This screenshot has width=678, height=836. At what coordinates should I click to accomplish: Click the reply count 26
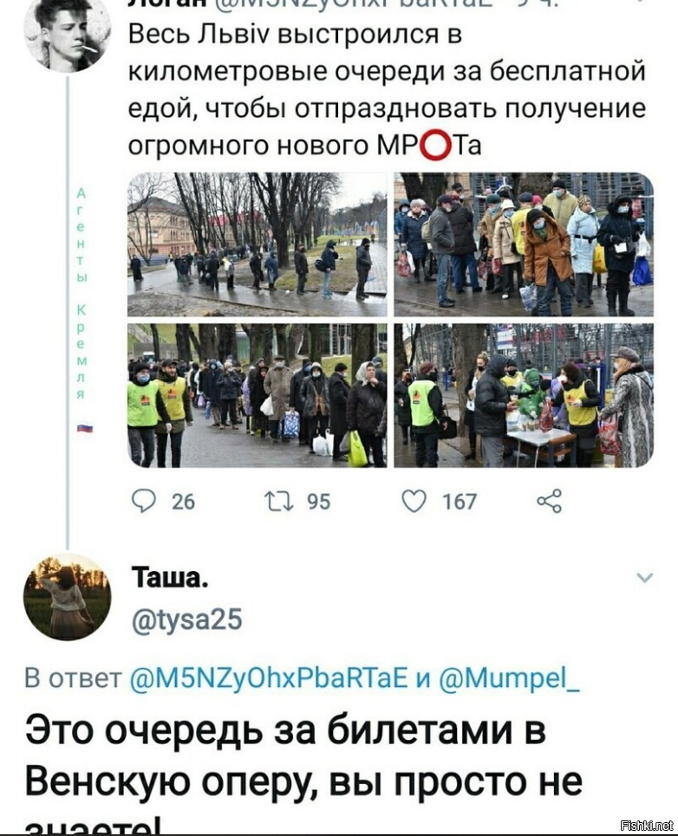point(183,502)
